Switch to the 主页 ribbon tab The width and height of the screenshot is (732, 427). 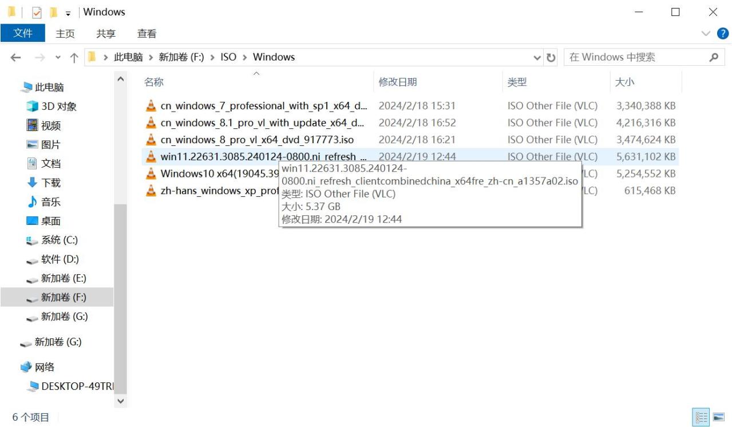[65, 34]
